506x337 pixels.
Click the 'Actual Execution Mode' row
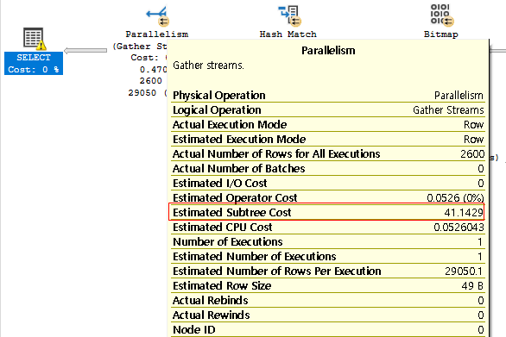click(328, 125)
